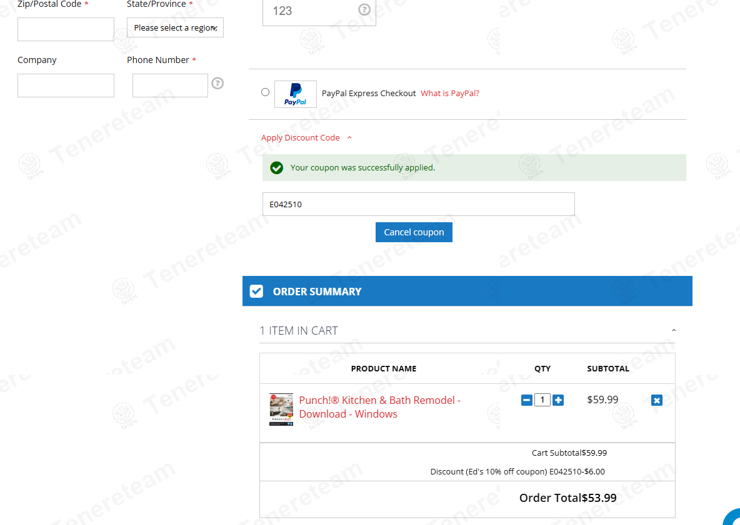
Task: Open the What is PayPal? link
Action: tap(450, 94)
